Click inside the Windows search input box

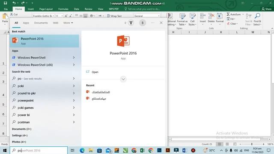pos(39,150)
